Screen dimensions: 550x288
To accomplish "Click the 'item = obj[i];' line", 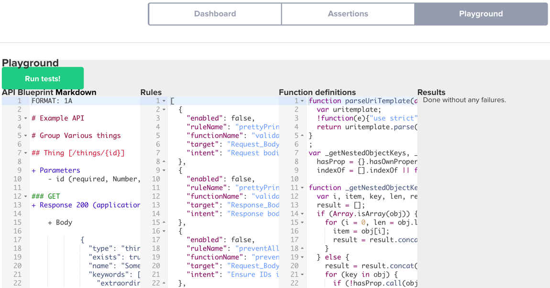I will coord(361,231).
